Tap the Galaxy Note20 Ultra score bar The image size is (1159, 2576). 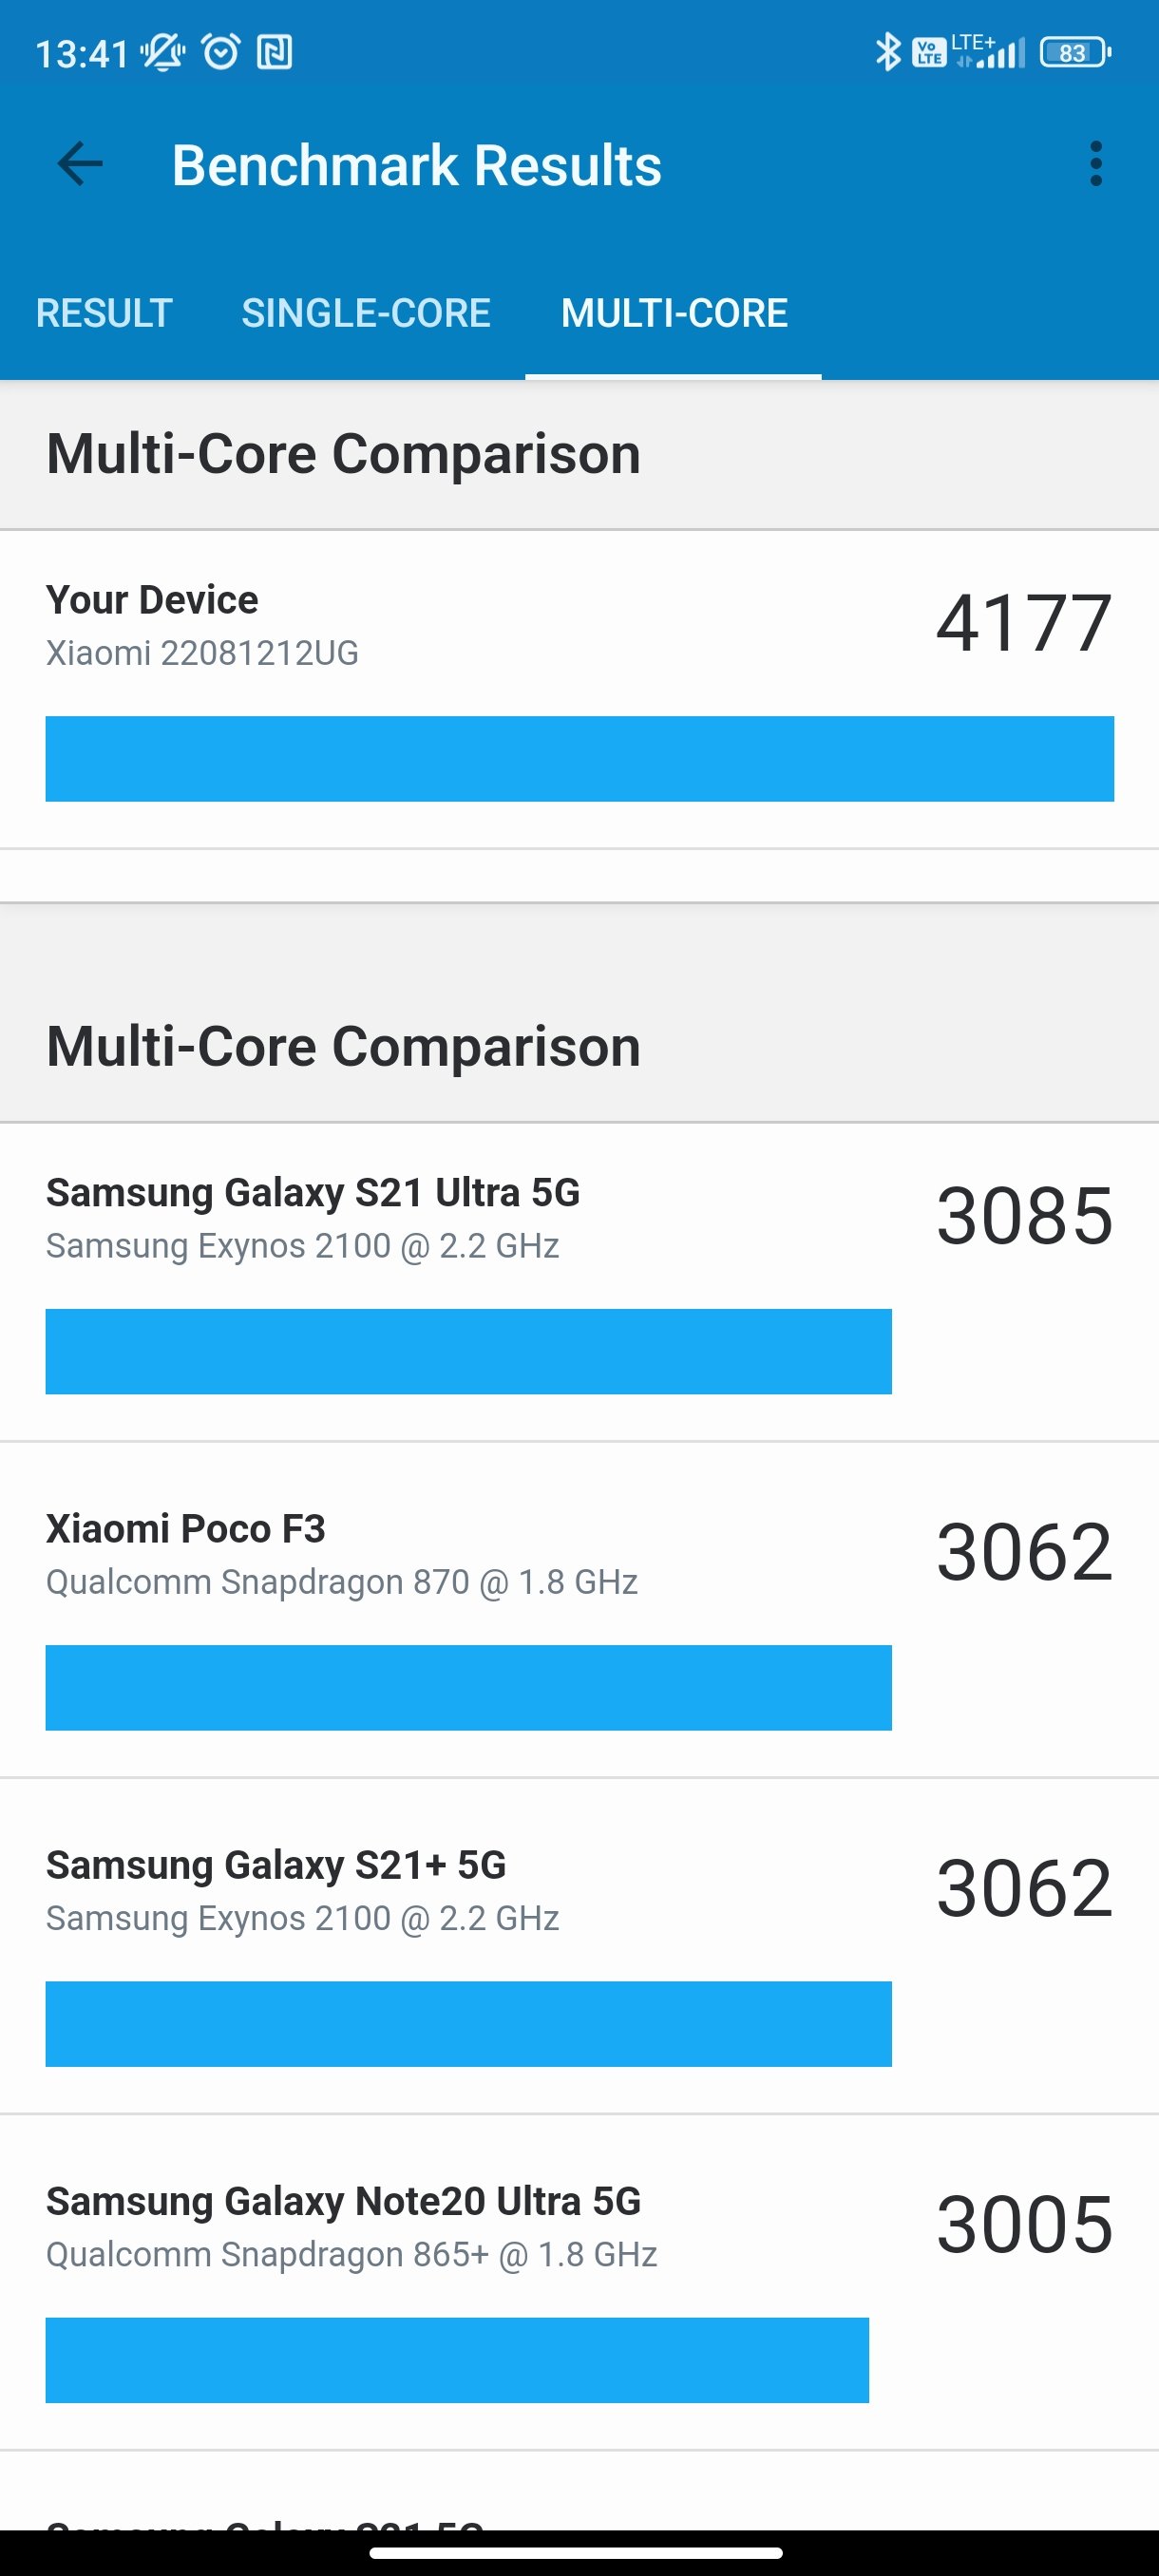tap(457, 2360)
